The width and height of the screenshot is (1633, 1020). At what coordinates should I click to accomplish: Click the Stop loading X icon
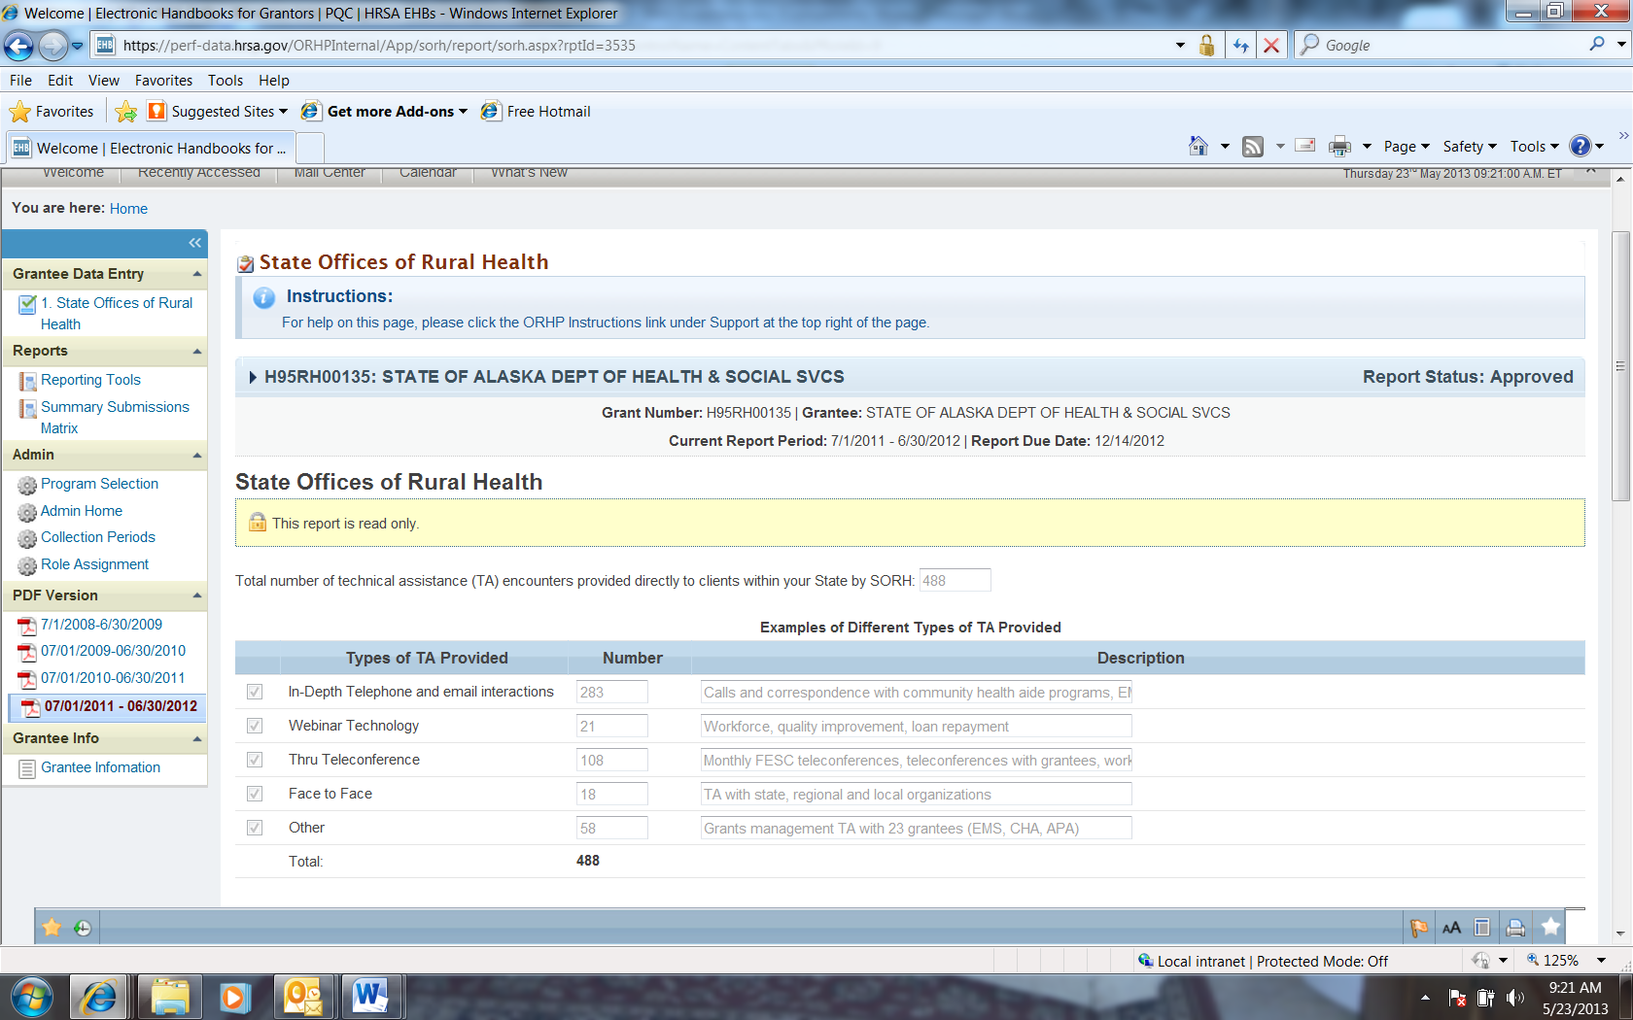[1270, 45]
